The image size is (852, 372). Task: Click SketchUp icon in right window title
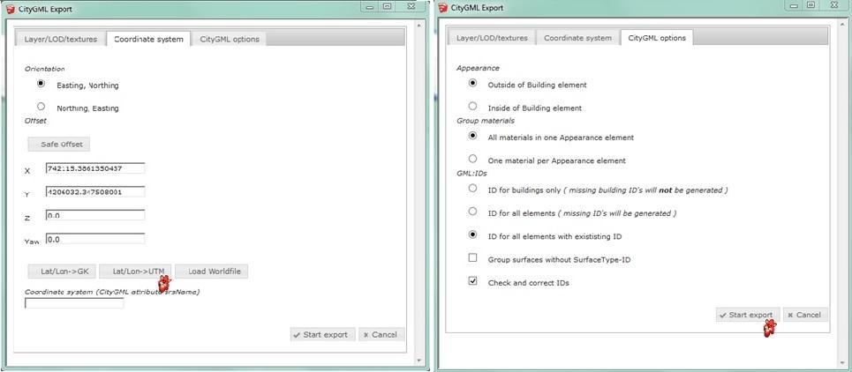[442, 8]
